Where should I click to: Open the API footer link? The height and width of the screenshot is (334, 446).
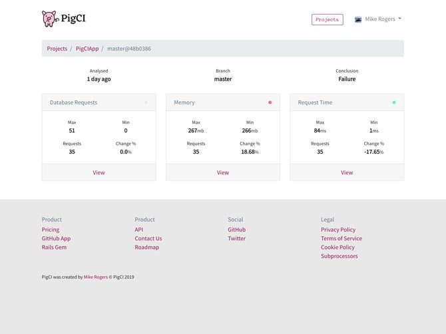(x=139, y=230)
